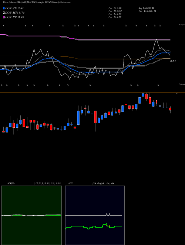Click the 'Pre O: 3.80' value
This screenshot has height=245, width=185.
tap(115, 8)
